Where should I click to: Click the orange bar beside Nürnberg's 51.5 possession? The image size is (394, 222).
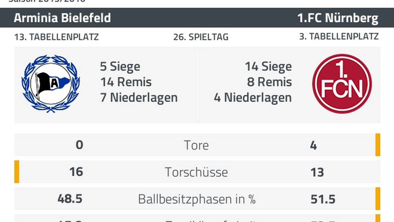click(378, 198)
